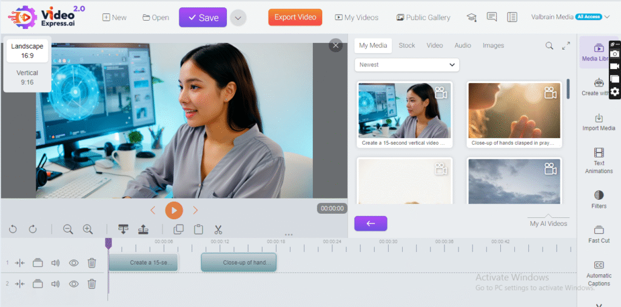Image resolution: width=621 pixels, height=307 pixels.
Task: Switch to the Audio tab
Action: (x=463, y=45)
